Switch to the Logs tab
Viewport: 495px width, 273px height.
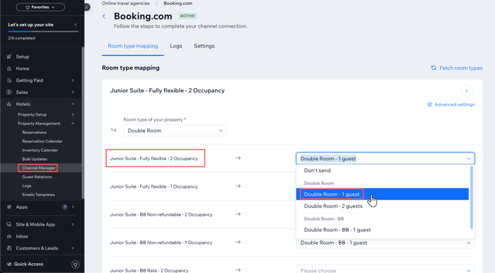coord(176,46)
